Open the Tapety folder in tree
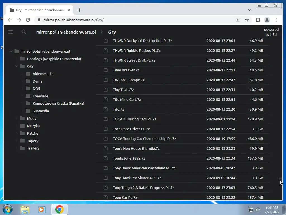Viewport: 286px width, 215px height. tap(33, 141)
